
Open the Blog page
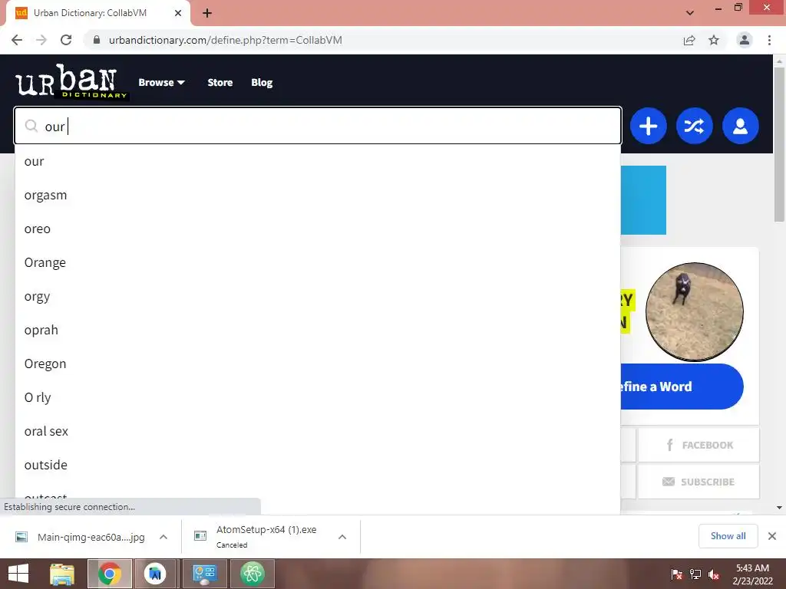[262, 83]
